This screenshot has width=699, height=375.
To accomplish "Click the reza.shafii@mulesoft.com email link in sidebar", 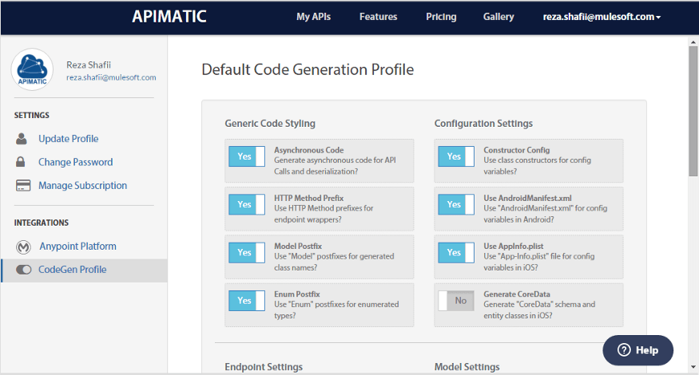I will pos(111,77).
